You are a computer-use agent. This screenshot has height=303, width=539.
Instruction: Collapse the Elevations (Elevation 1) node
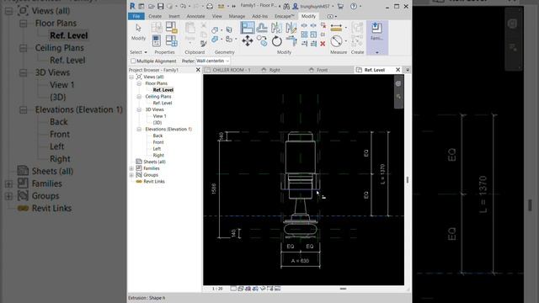139,129
